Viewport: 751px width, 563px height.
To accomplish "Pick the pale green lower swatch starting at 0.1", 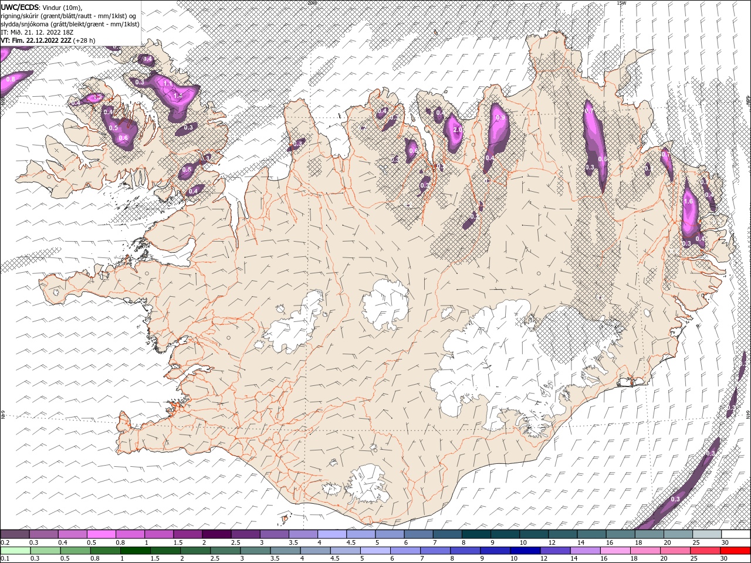I will (x=15, y=551).
